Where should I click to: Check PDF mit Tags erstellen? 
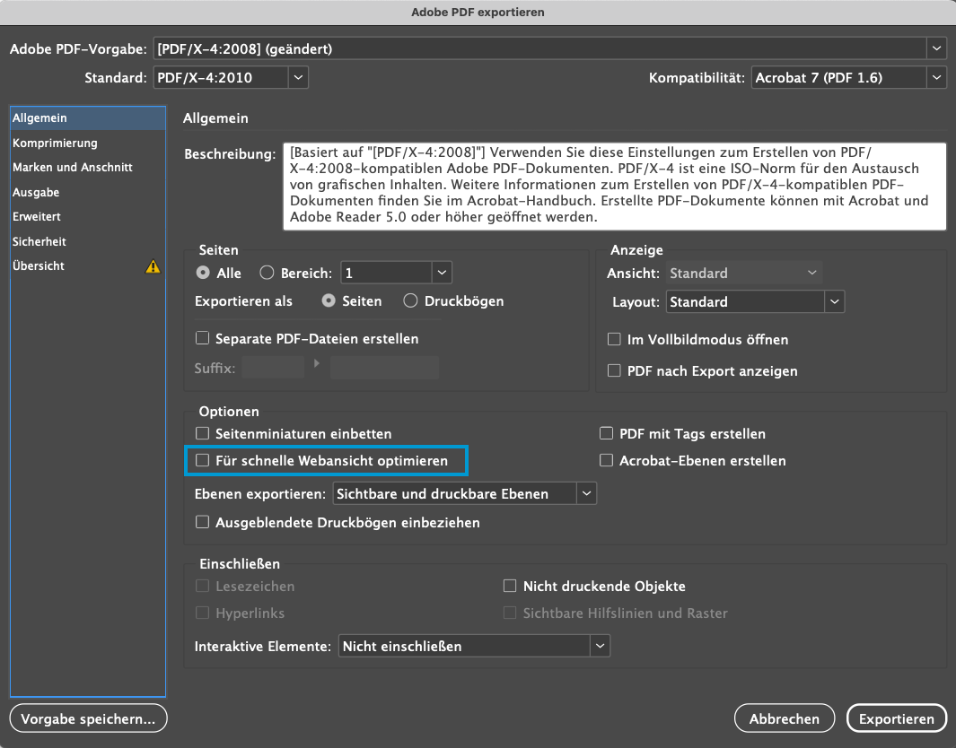(606, 433)
